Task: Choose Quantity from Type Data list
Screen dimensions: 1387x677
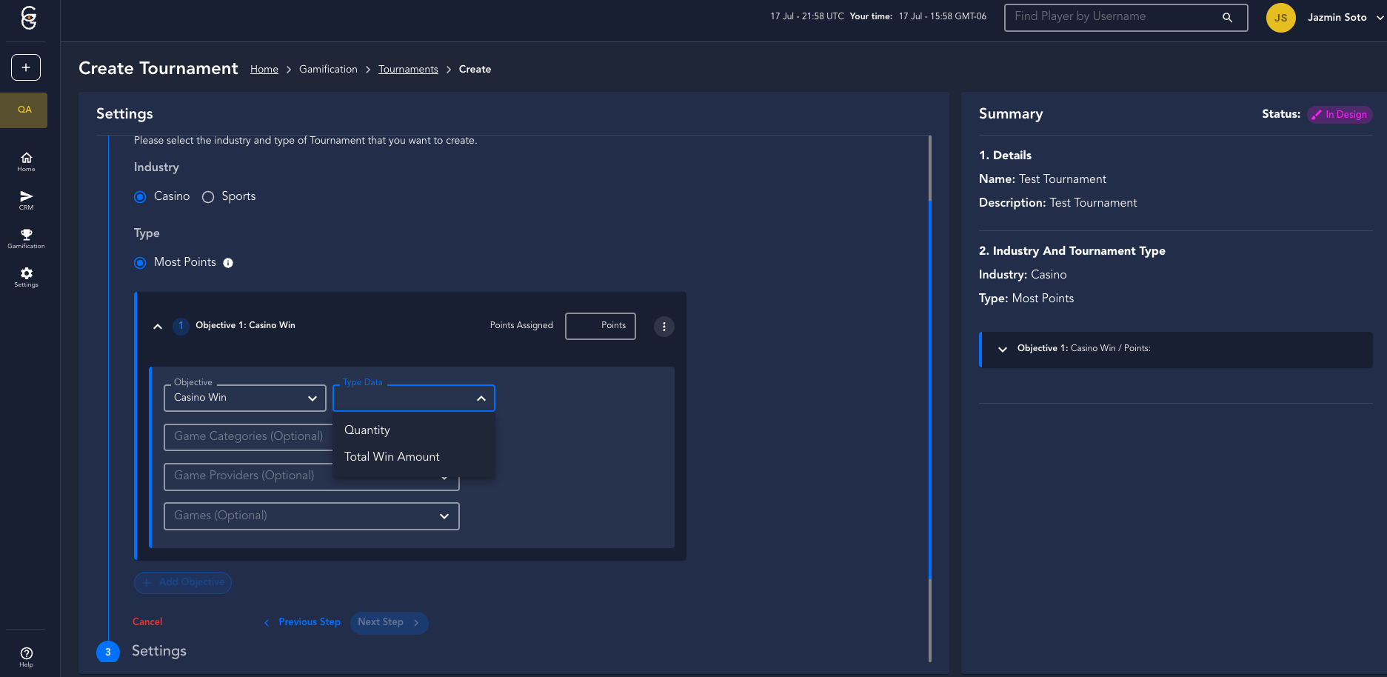Action: (367, 430)
